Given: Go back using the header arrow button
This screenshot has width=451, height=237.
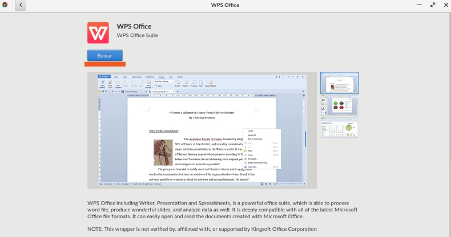Looking at the screenshot, I should 21,5.
